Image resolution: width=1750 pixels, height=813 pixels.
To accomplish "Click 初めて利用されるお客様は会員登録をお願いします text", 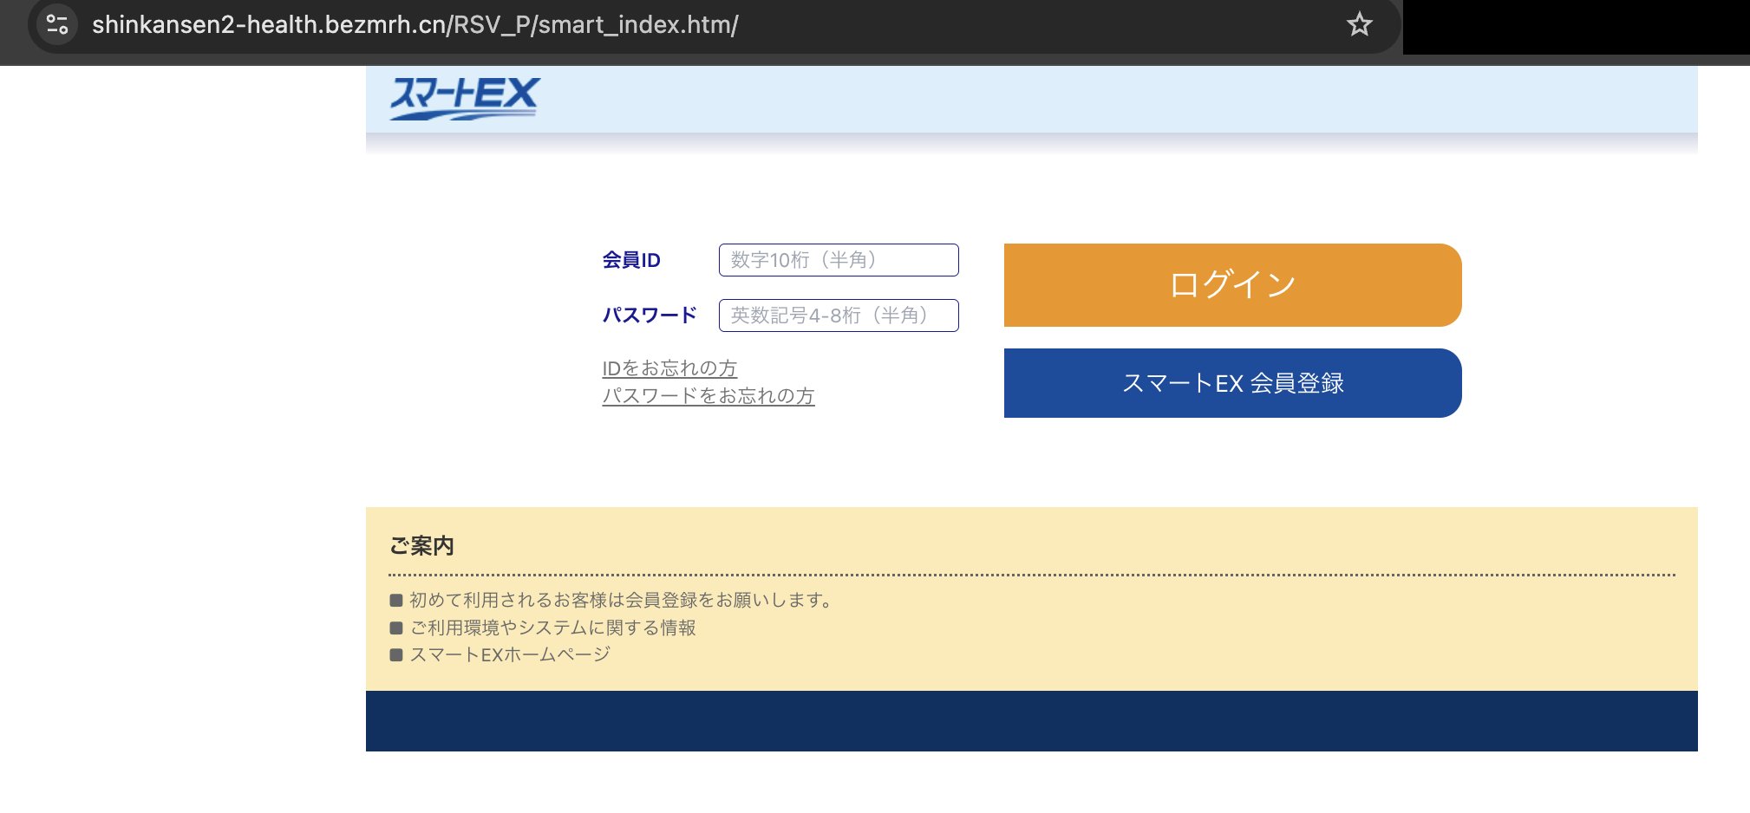I will click(620, 600).
